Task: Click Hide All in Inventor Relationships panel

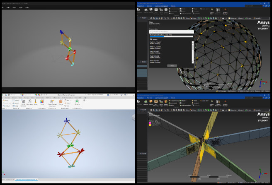Action: click(6, 106)
